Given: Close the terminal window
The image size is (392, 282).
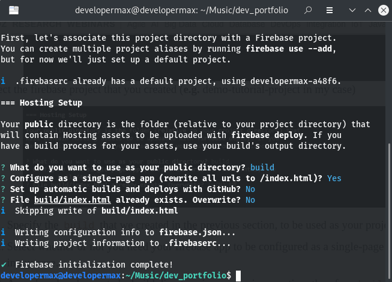Looking at the screenshot, I should [x=384, y=10].
